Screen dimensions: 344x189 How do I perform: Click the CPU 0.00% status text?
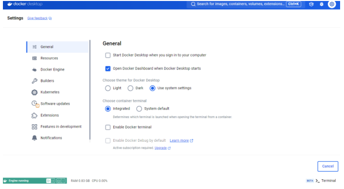(100, 181)
